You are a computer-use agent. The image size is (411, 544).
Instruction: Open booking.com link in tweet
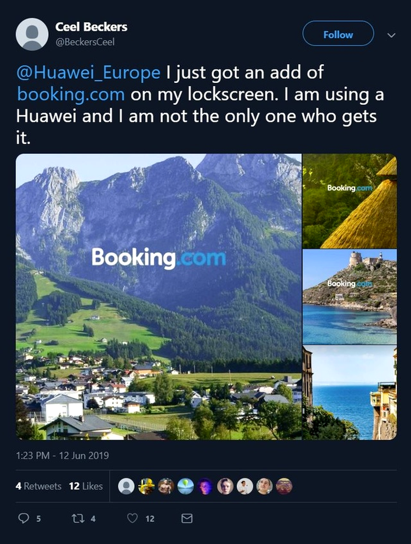tap(71, 94)
